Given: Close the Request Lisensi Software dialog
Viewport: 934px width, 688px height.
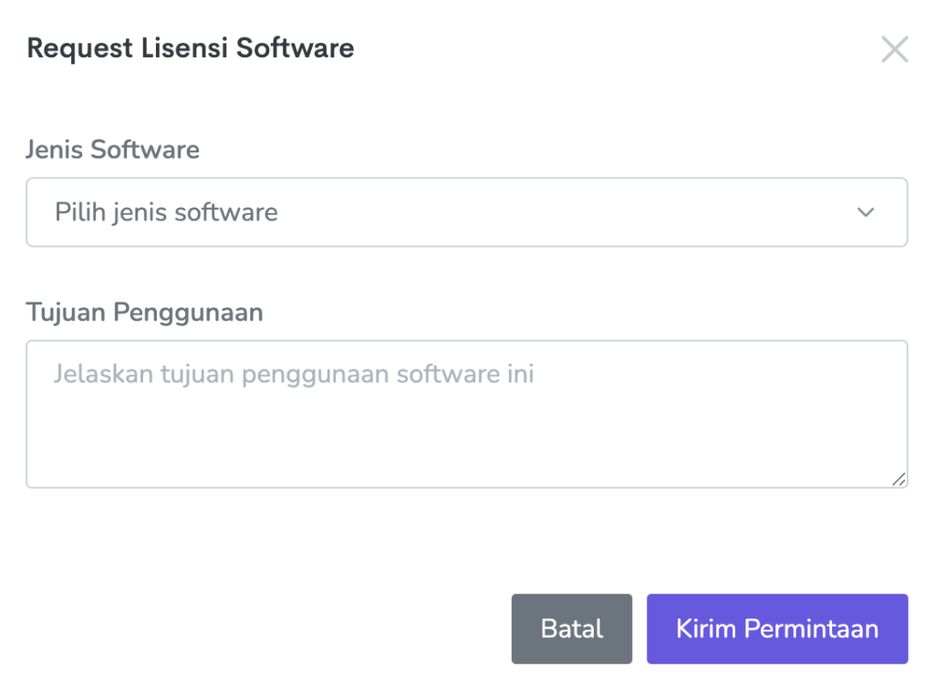Looking at the screenshot, I should coord(895,49).
